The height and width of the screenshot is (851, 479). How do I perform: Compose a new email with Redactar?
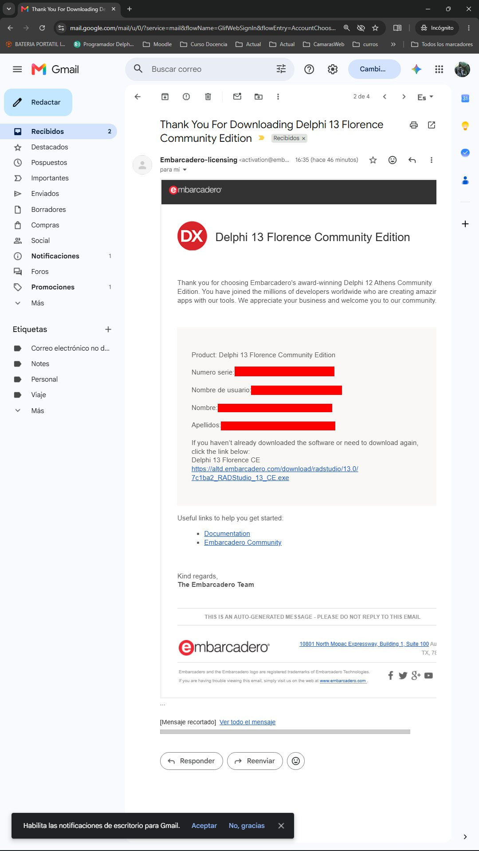(38, 102)
